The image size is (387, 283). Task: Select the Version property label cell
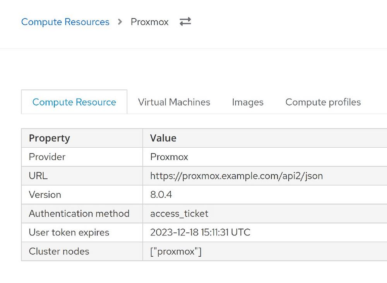45,195
